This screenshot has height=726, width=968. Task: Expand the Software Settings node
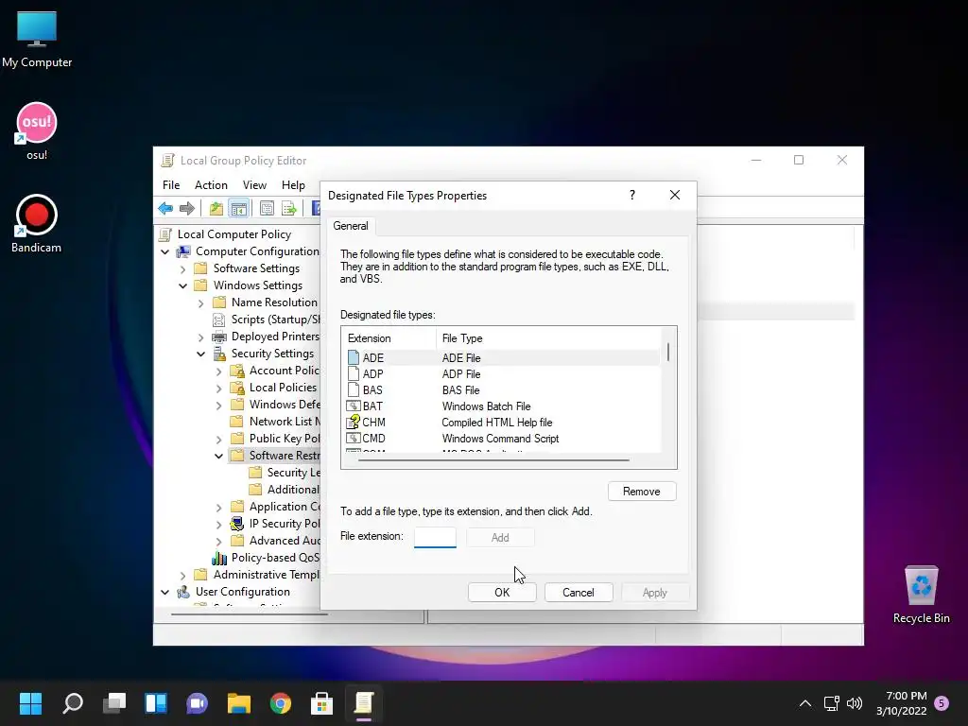pyautogui.click(x=182, y=269)
